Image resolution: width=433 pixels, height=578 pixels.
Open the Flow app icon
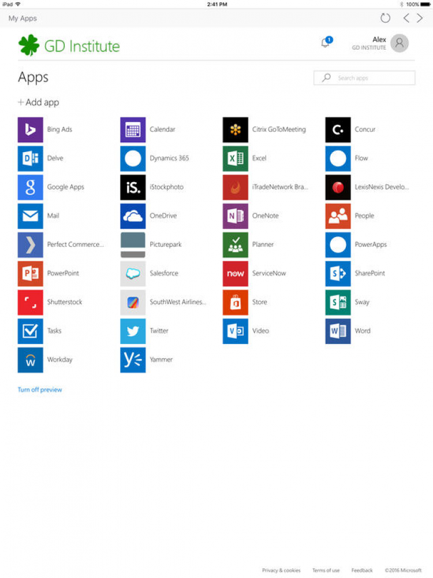(338, 158)
